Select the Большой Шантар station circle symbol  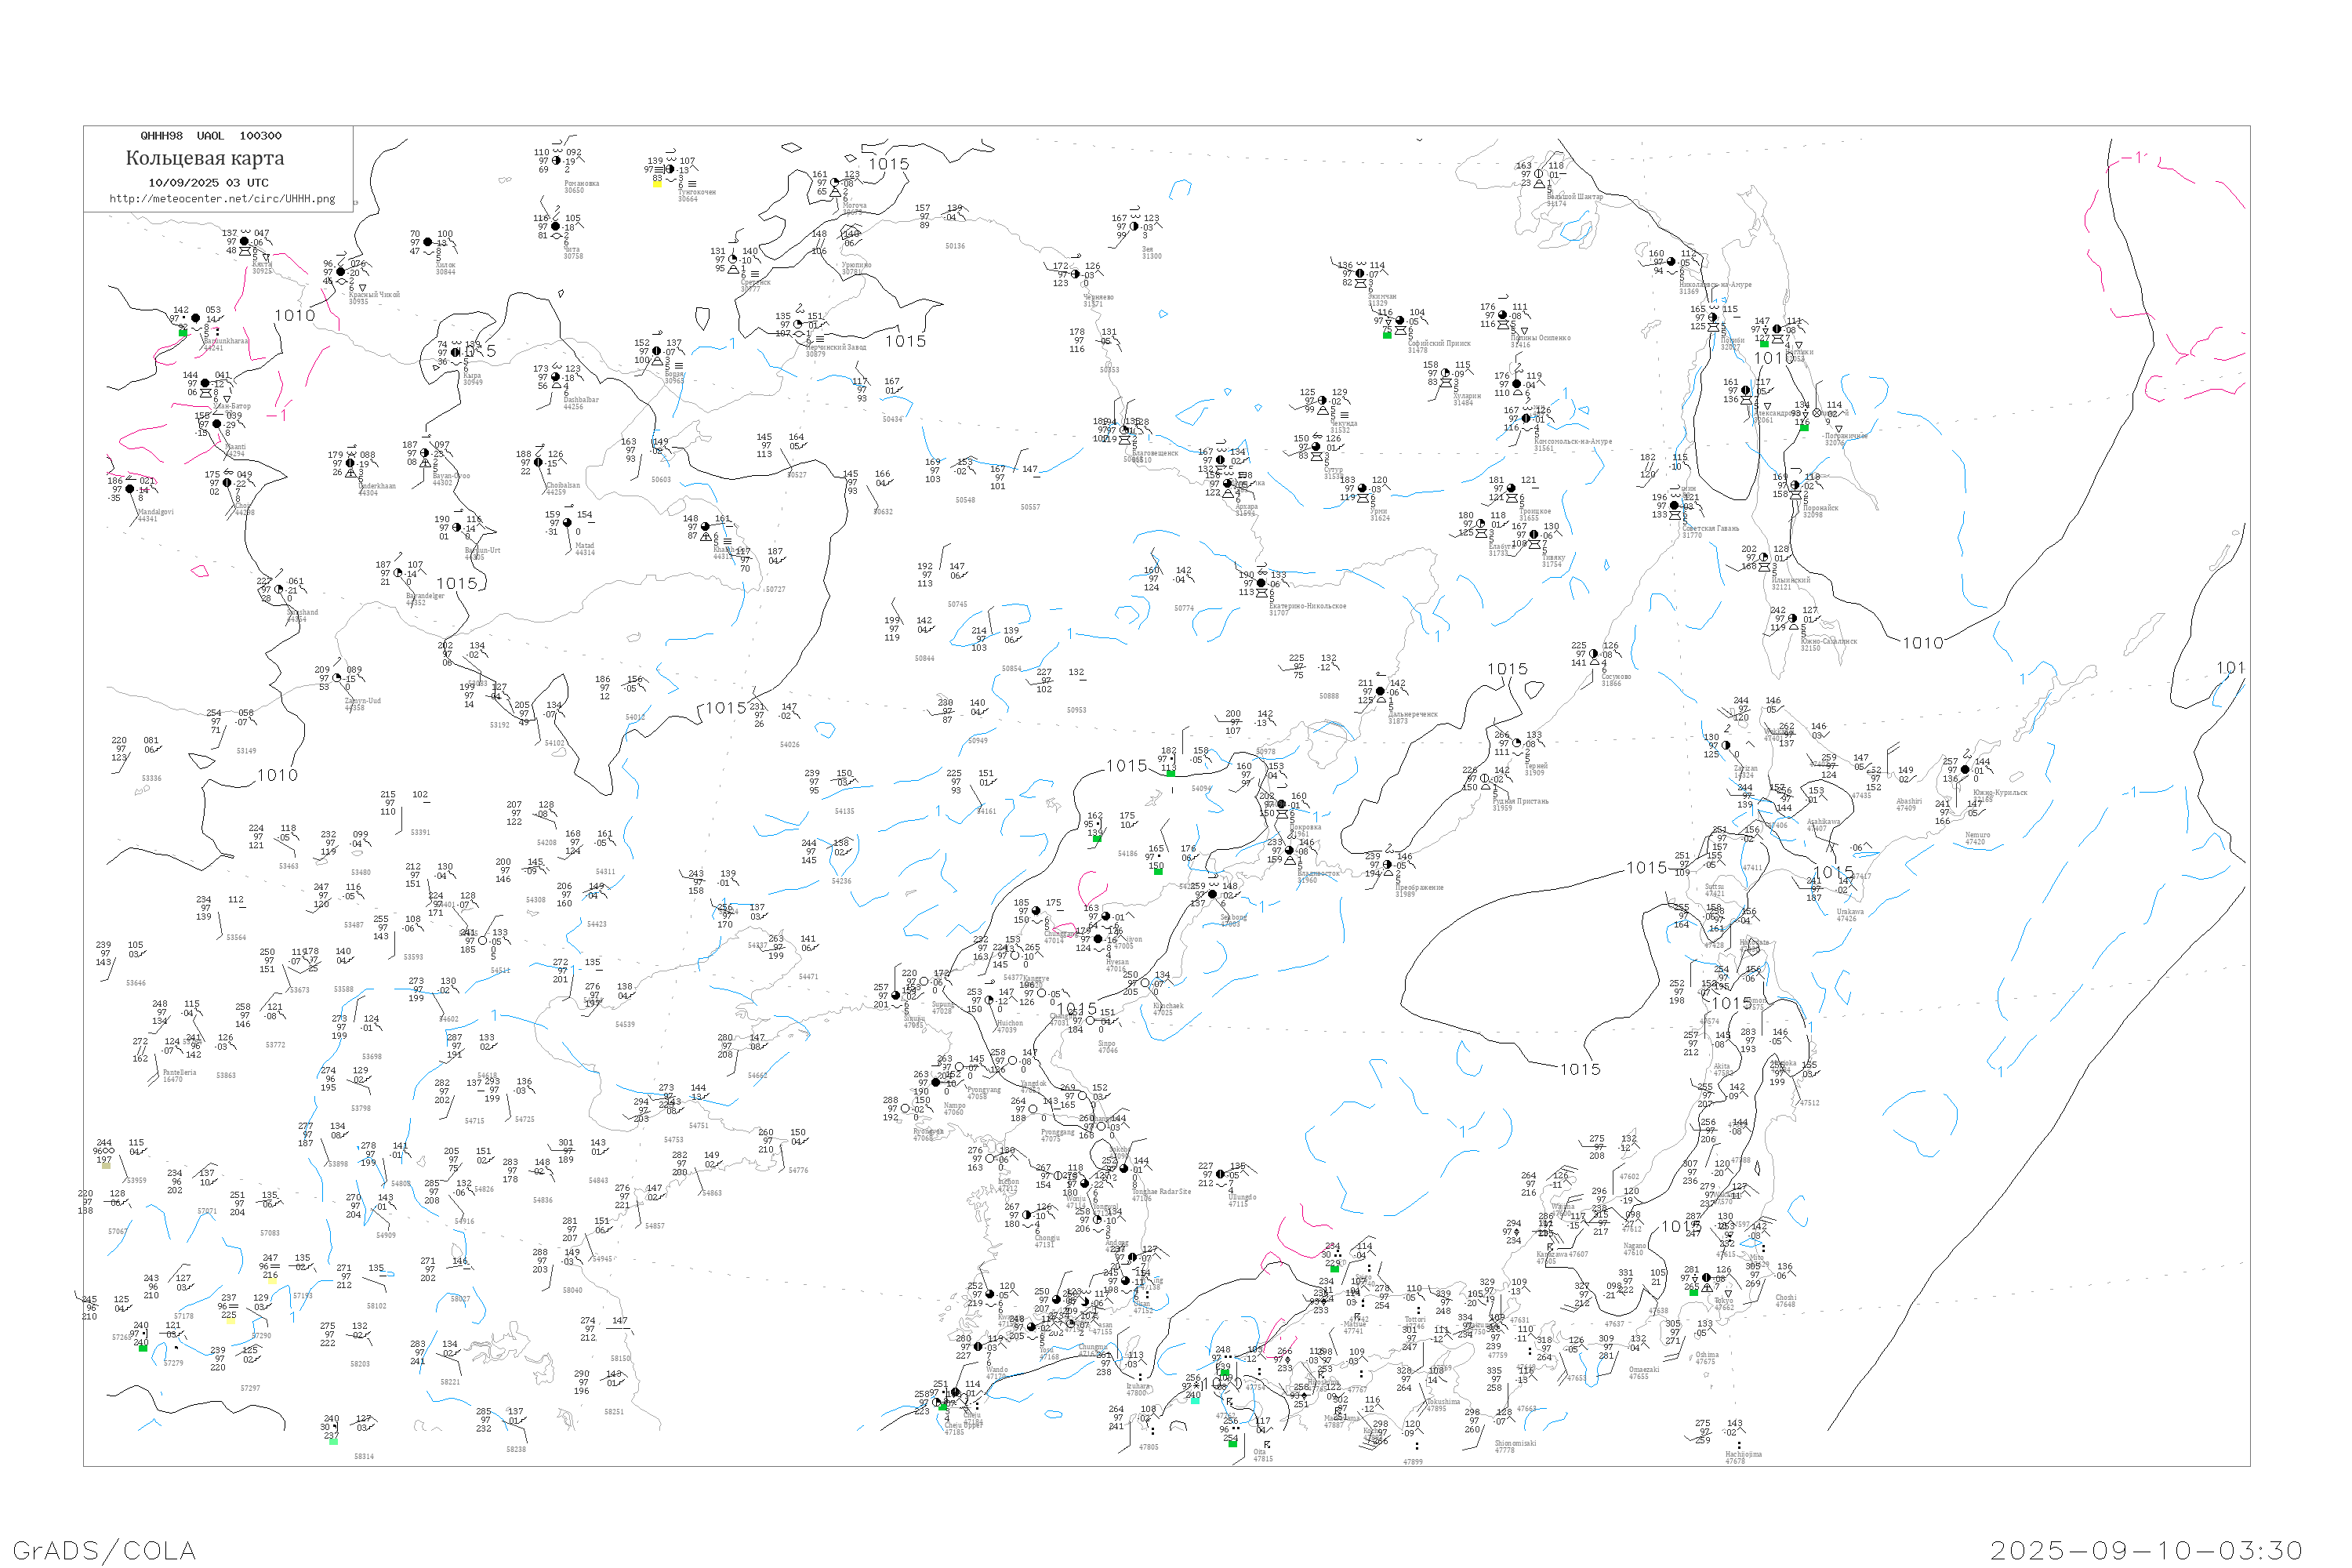[1538, 174]
